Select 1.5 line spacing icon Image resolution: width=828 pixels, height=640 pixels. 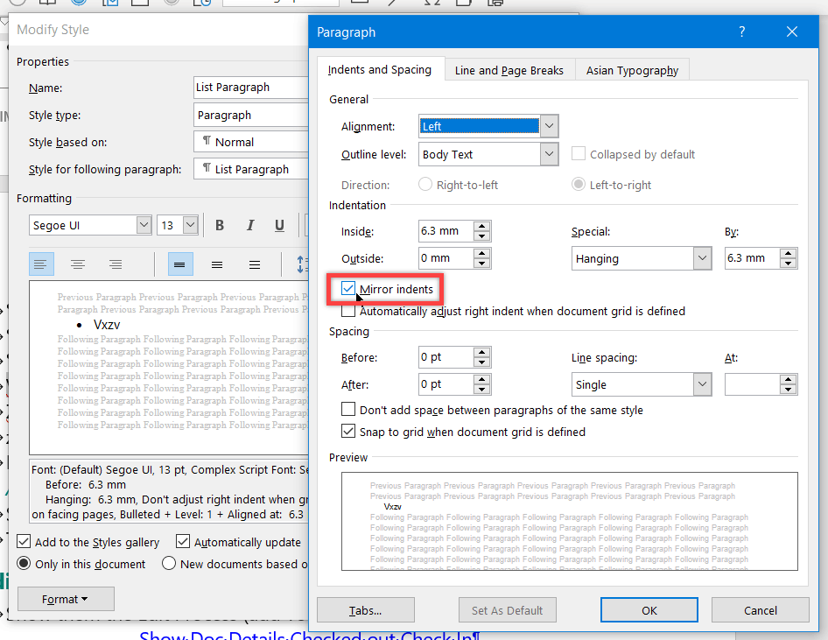217,264
